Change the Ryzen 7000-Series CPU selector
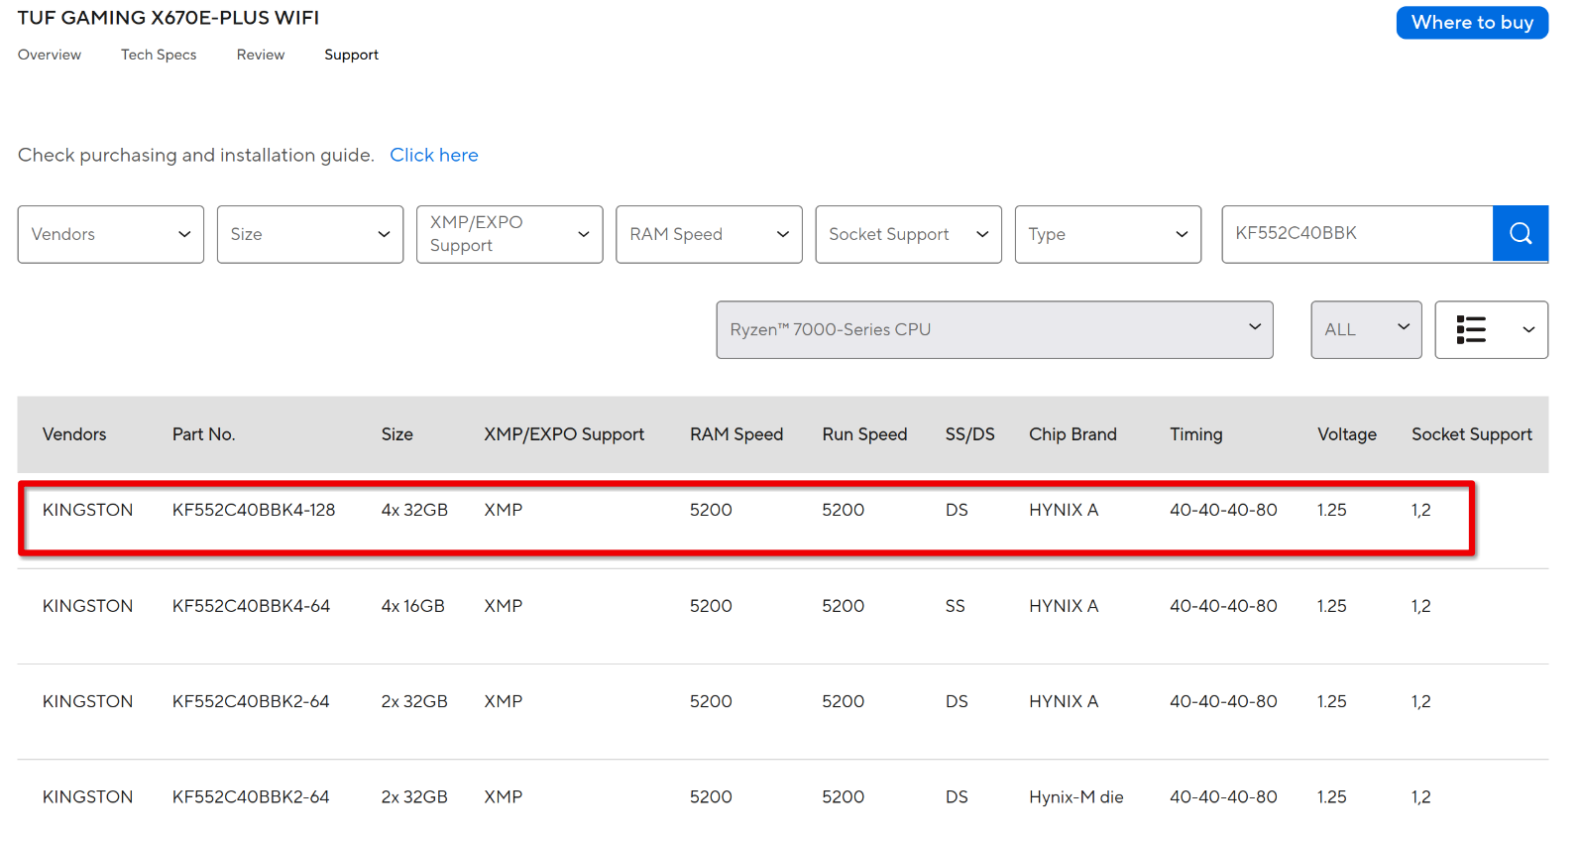Screen dimensions: 1581x845 click(x=995, y=329)
